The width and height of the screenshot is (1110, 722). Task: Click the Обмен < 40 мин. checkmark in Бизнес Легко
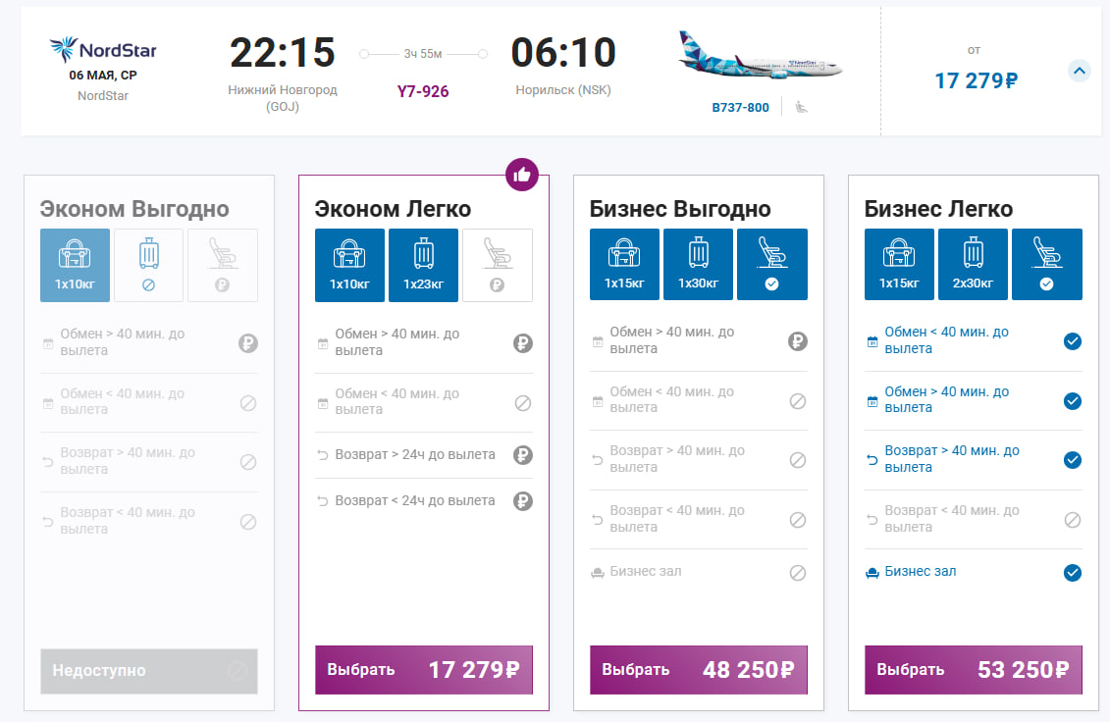pos(1073,341)
